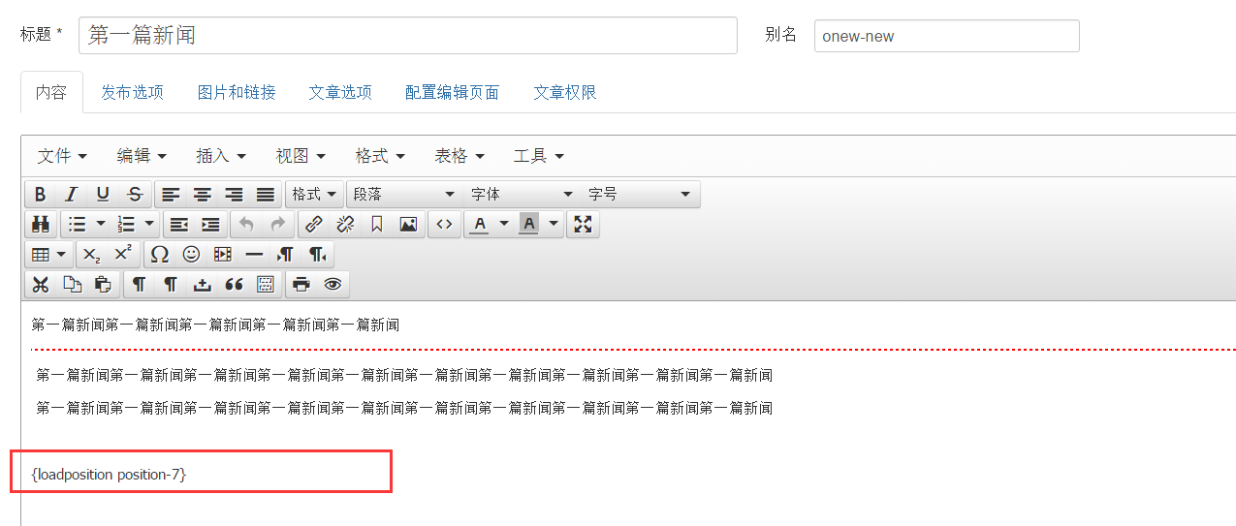1236x526 pixels.
Task: Click the undo arrow
Action: (x=246, y=225)
